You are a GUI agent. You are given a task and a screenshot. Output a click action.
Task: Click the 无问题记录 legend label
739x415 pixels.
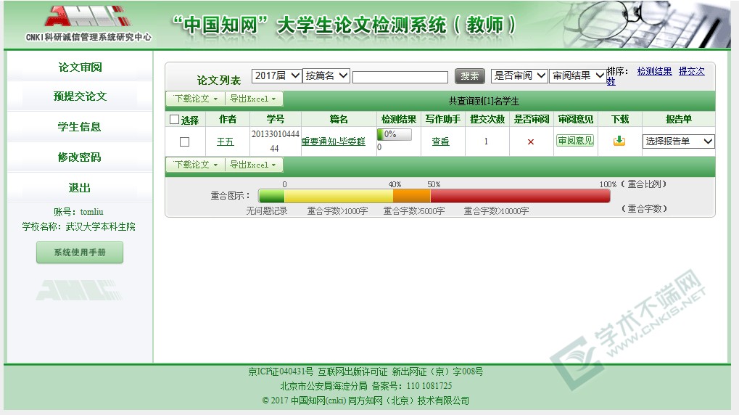(267, 211)
